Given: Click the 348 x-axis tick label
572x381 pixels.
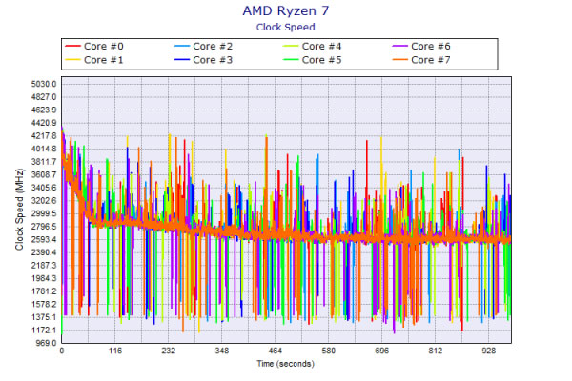Looking at the screenshot, I should (x=222, y=351).
